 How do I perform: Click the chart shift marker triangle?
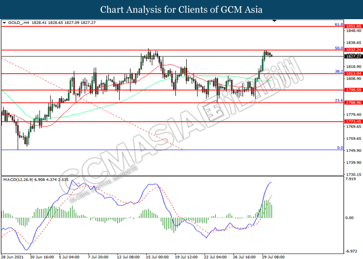tap(274, 21)
